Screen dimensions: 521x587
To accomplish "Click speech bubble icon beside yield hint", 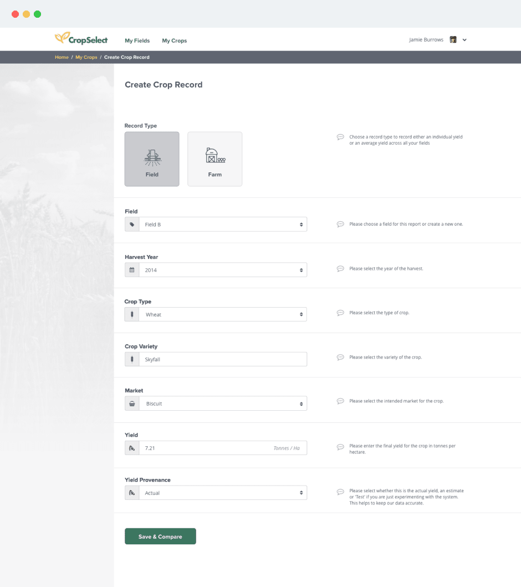I will point(340,447).
